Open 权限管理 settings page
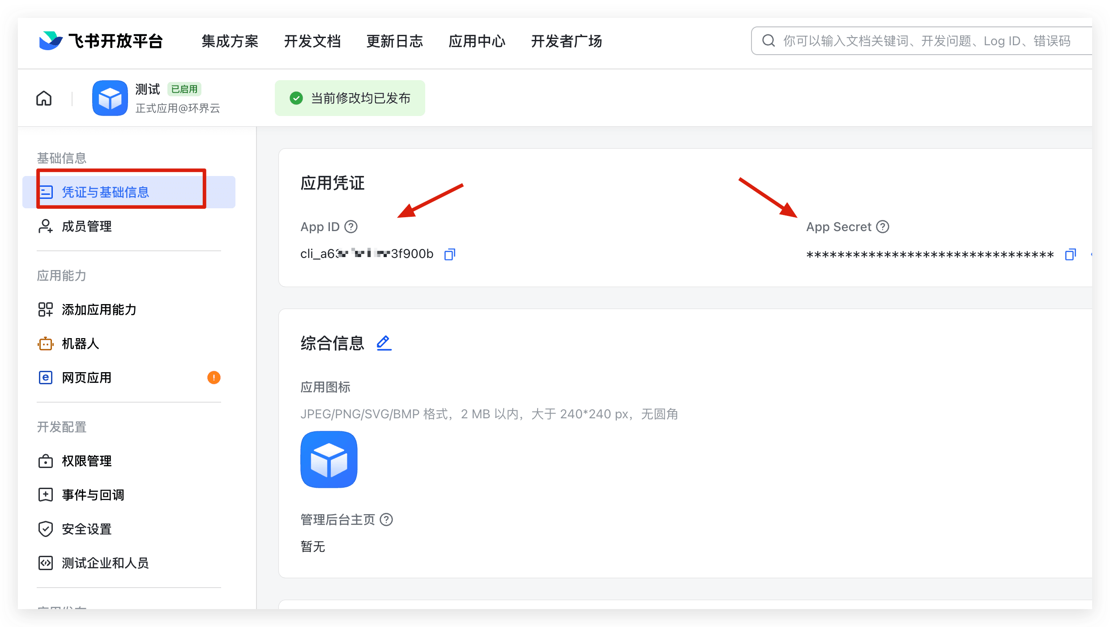This screenshot has width=1110, height=627. pos(86,461)
